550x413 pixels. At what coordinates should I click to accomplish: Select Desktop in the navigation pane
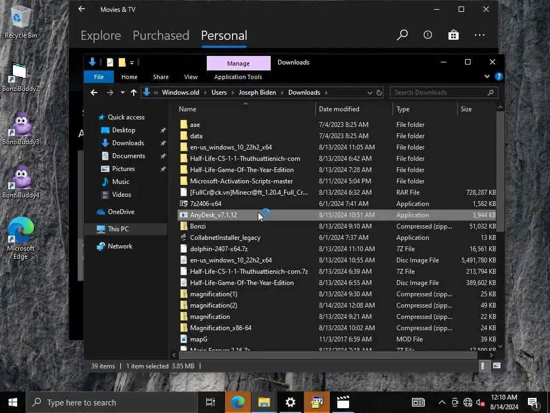pos(124,130)
